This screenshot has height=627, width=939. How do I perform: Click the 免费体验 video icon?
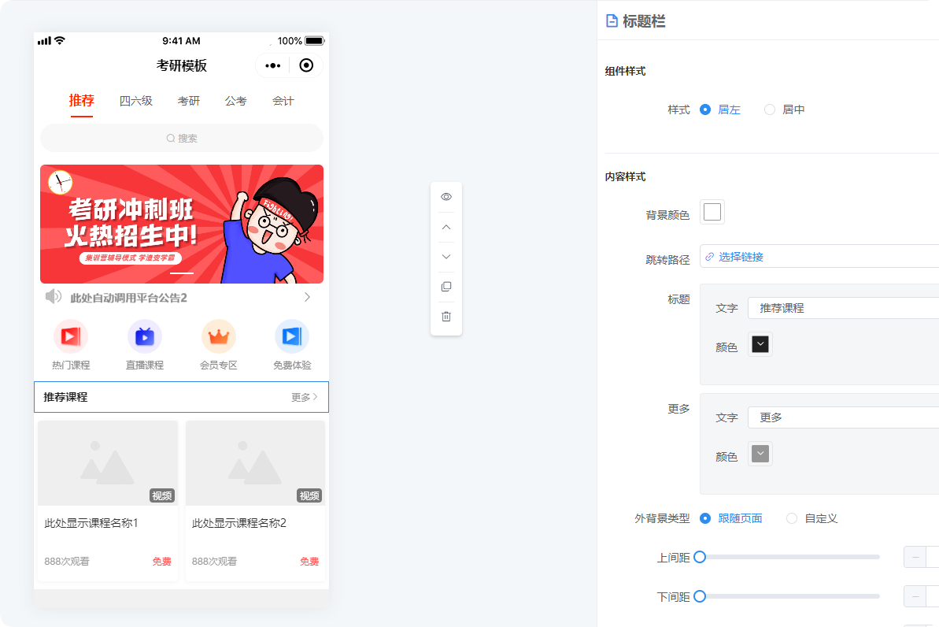292,336
